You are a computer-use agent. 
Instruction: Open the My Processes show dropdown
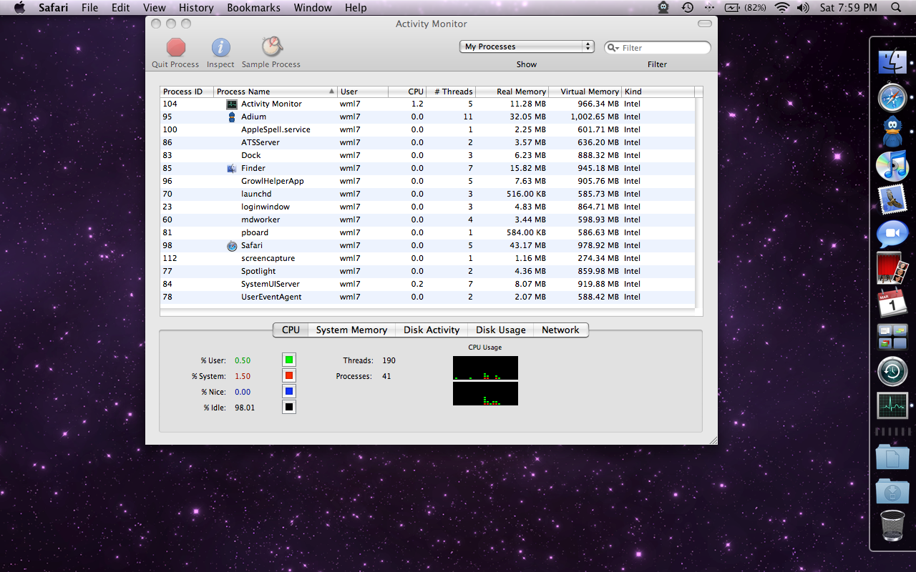tap(527, 46)
